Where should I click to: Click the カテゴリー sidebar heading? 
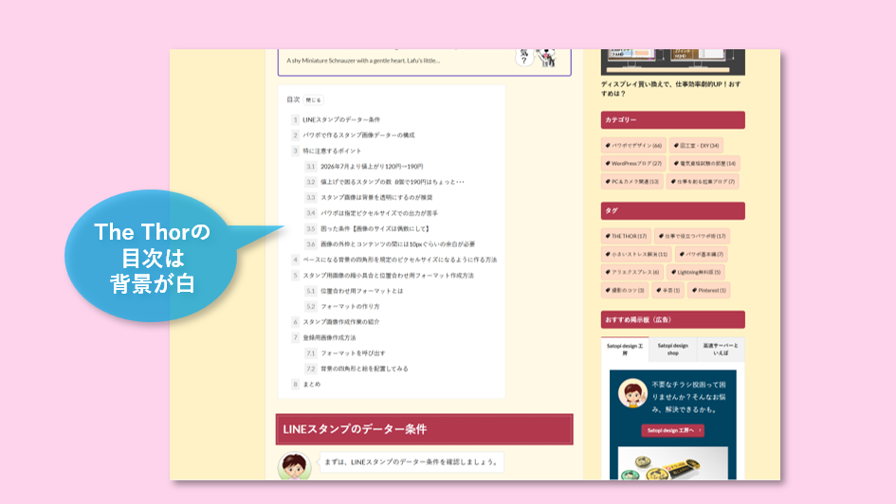pyautogui.click(x=672, y=120)
